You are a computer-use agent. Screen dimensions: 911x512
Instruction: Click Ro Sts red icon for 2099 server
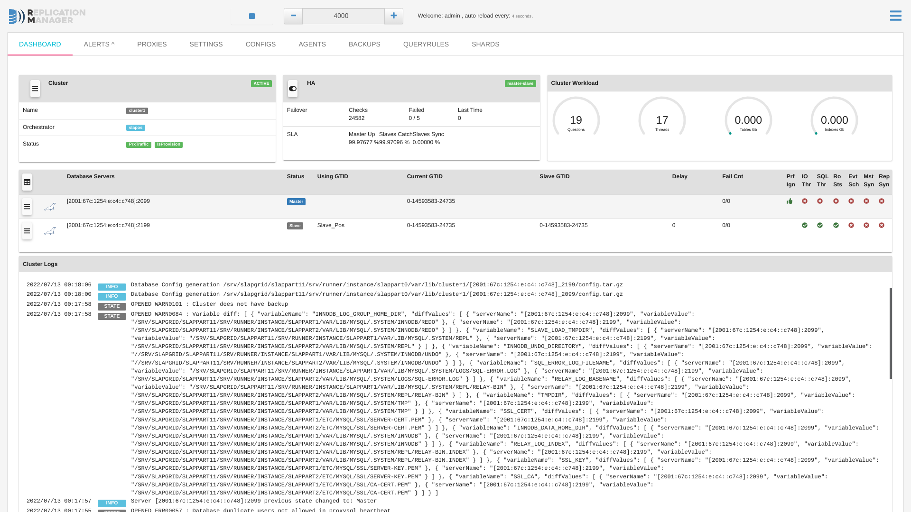836,201
